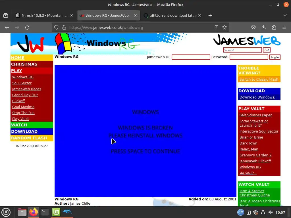Click the Search! input box

point(243,50)
